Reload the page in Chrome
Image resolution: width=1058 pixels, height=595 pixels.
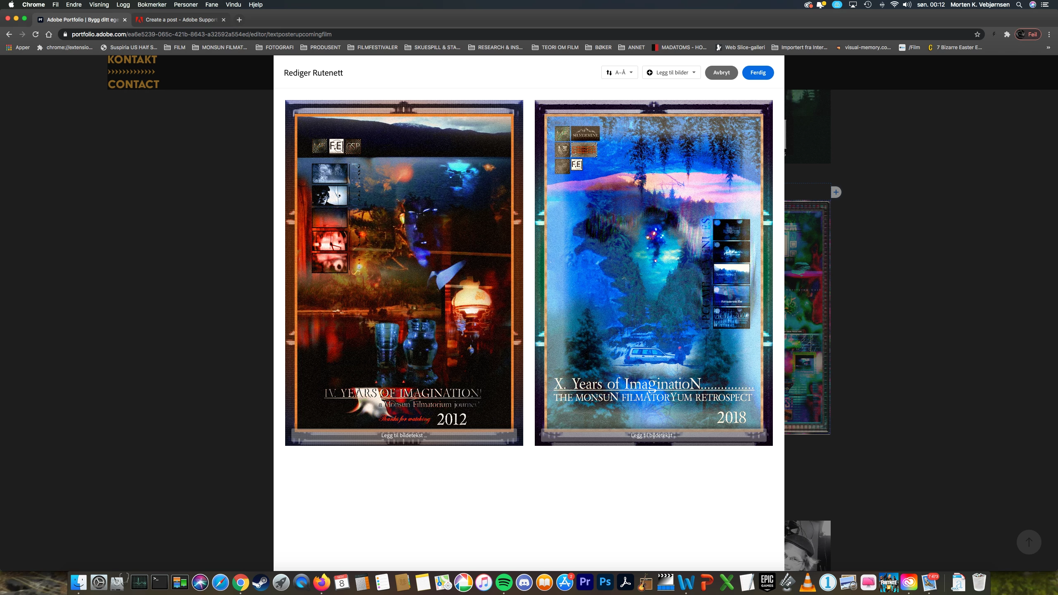coord(36,34)
